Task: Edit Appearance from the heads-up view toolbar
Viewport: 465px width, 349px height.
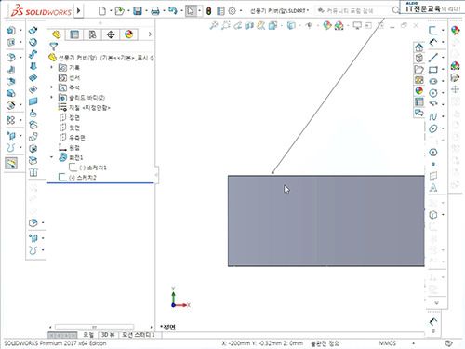Action: [326, 25]
